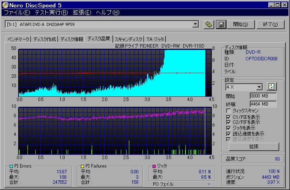This screenshot has height=190, width=290.
Task: Click the 進行状況 100 % value
Action: point(274,171)
